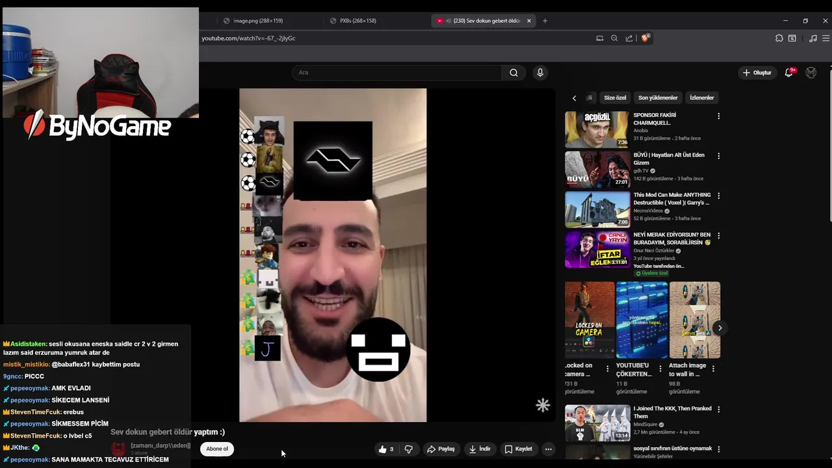832x468 pixels.
Task: Switch to image.png (288×159) tab
Action: tap(258, 21)
